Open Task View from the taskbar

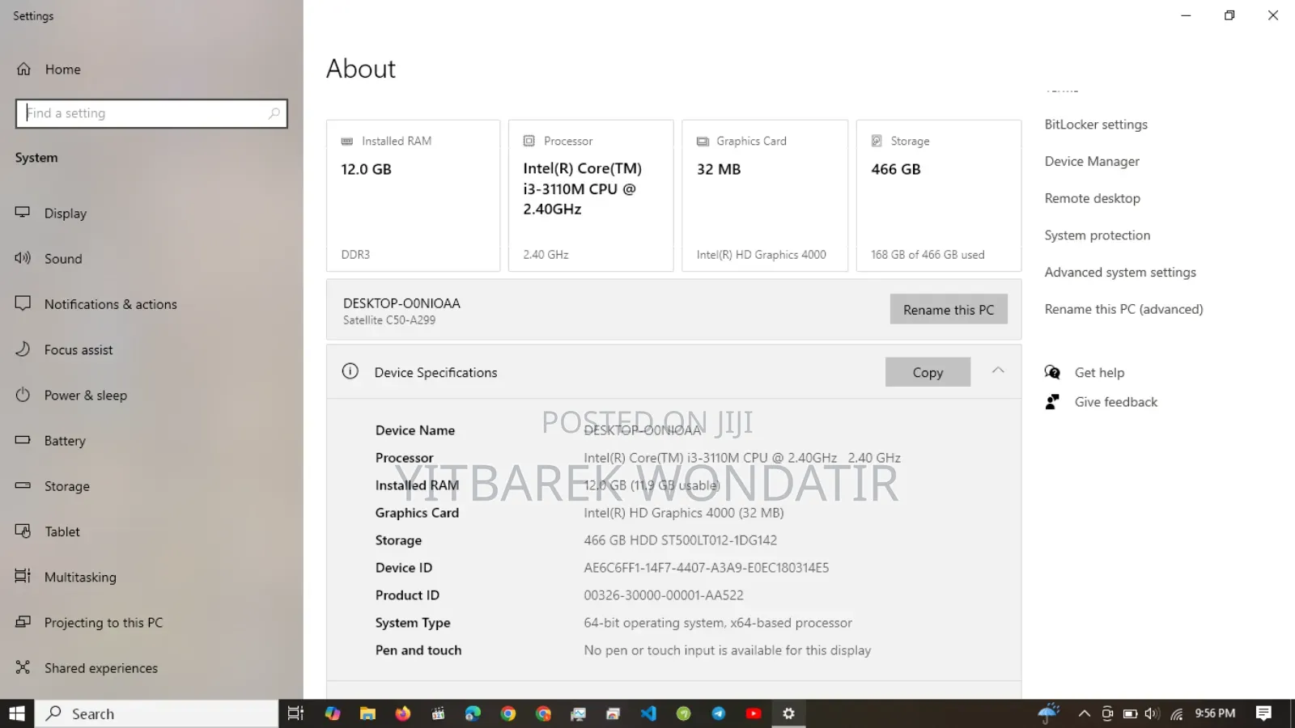point(295,713)
